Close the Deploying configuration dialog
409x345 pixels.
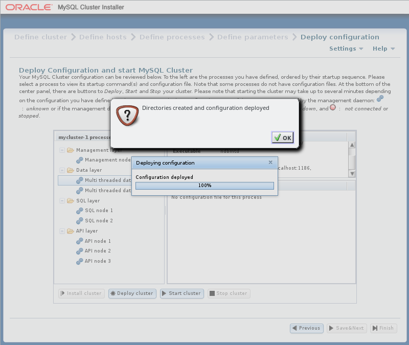(x=270, y=163)
